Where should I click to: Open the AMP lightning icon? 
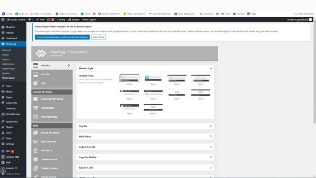point(3,163)
